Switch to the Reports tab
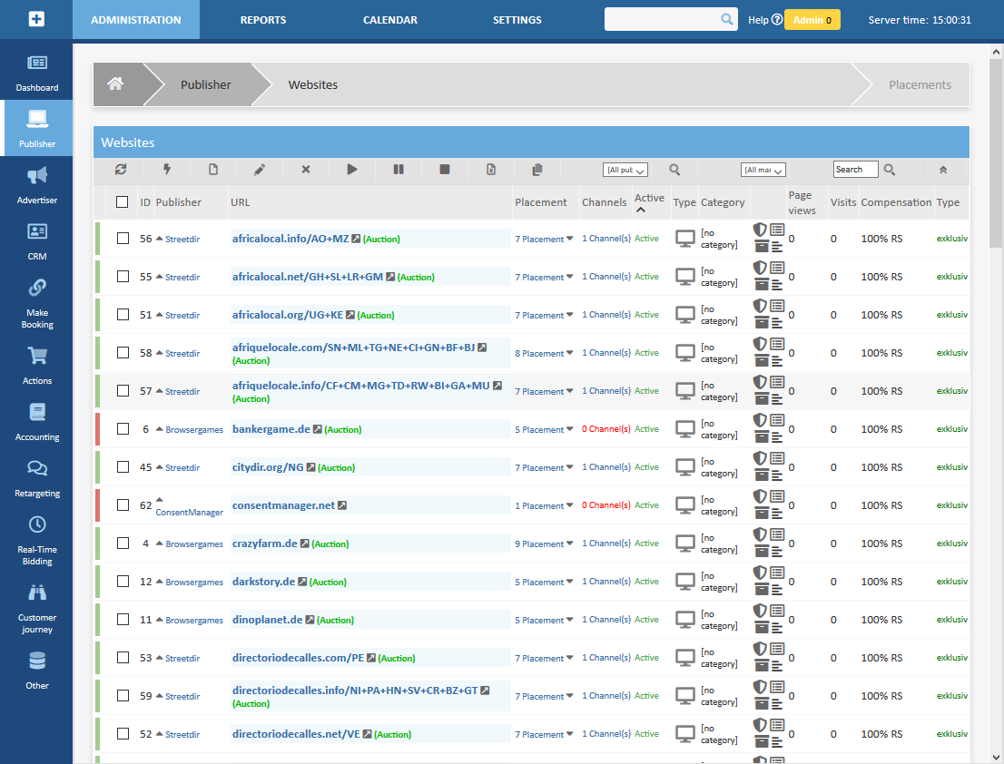 click(x=263, y=20)
